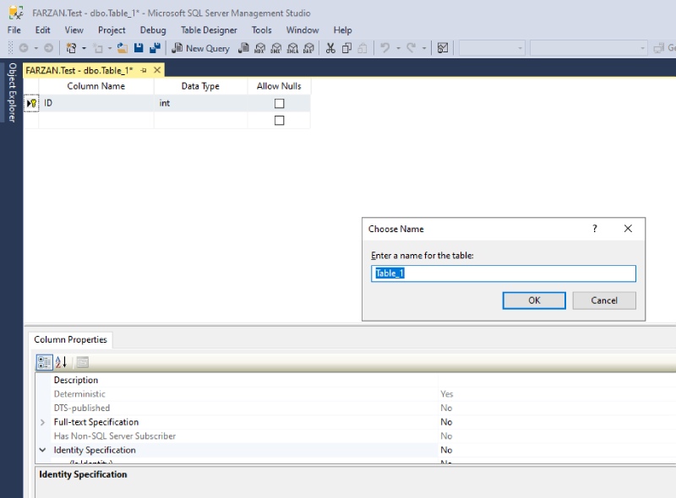Click the New Query toolbar button
676x498 pixels.
point(200,48)
